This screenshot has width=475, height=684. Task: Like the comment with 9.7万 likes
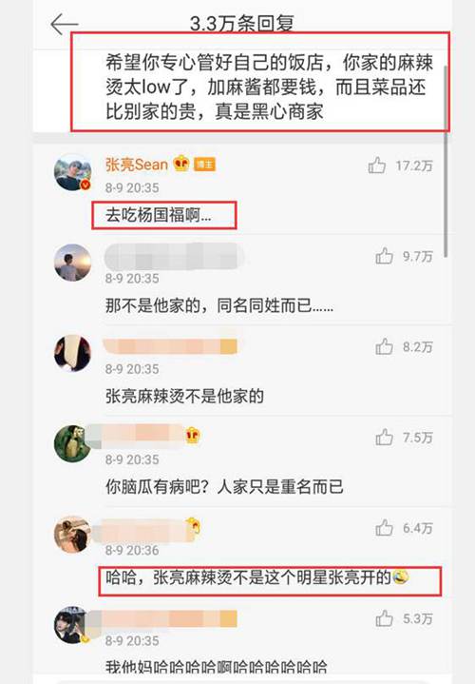384,256
